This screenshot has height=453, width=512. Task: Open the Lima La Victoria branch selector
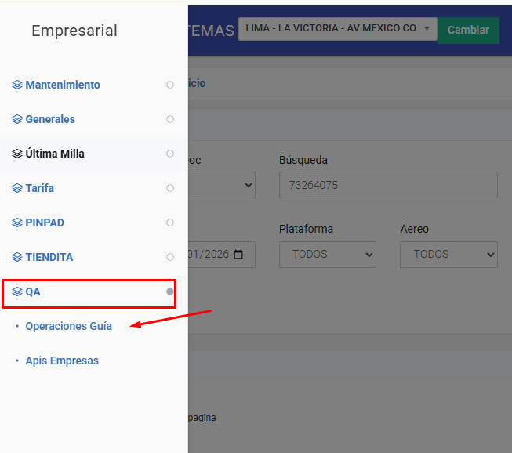click(337, 29)
